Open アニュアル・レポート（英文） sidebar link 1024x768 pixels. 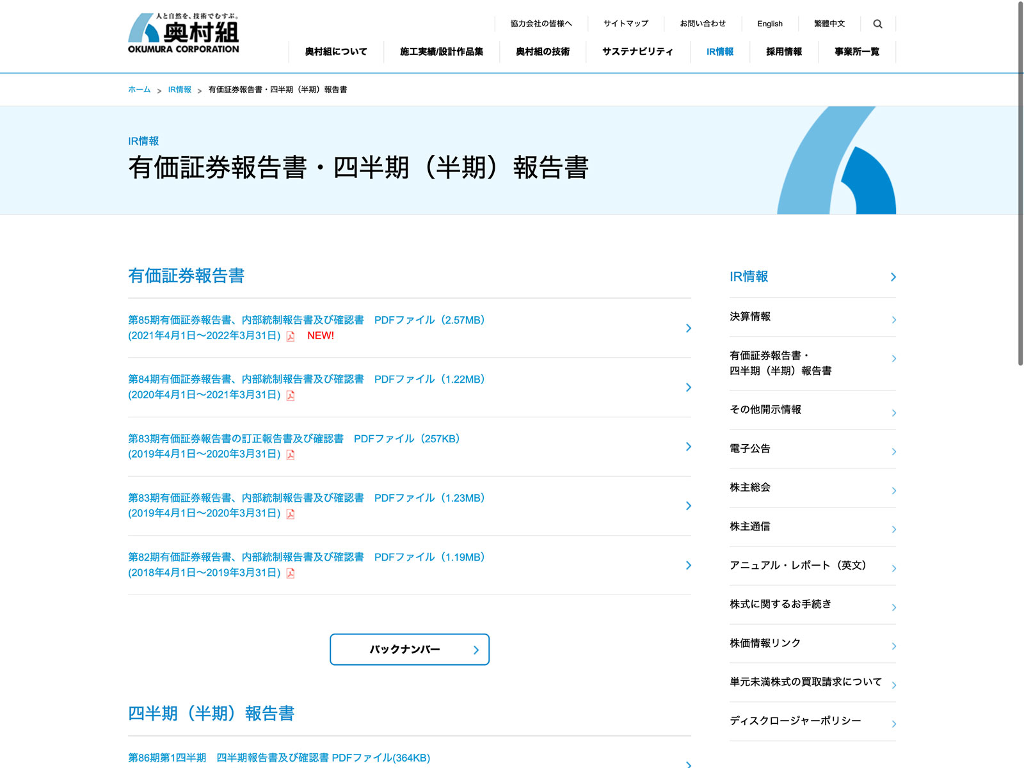pos(797,565)
